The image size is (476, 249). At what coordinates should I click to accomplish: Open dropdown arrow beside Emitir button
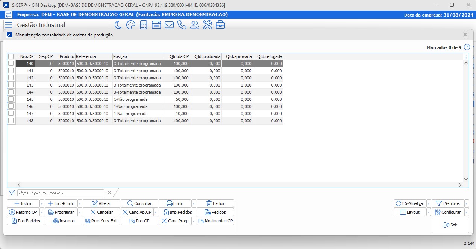click(194, 203)
